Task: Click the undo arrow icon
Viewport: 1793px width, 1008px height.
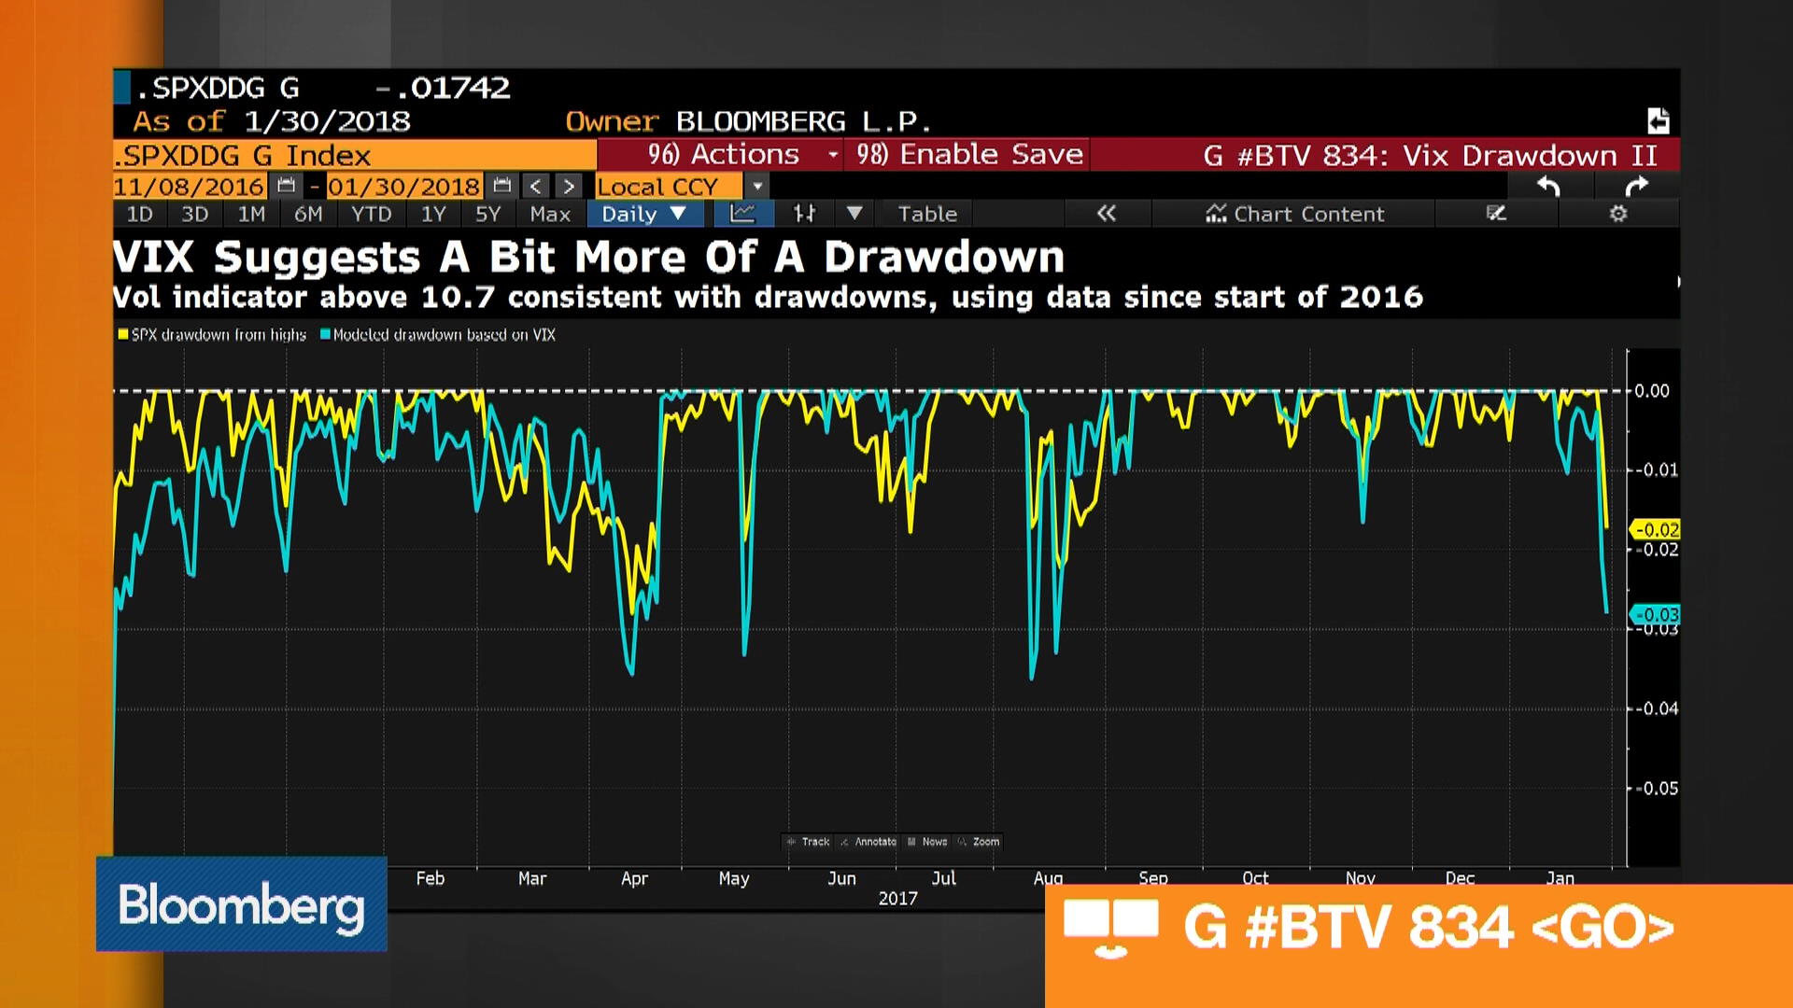Action: [1546, 186]
